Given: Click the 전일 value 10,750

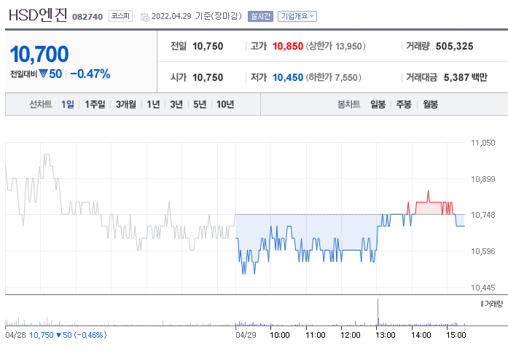Looking at the screenshot, I should (208, 47).
